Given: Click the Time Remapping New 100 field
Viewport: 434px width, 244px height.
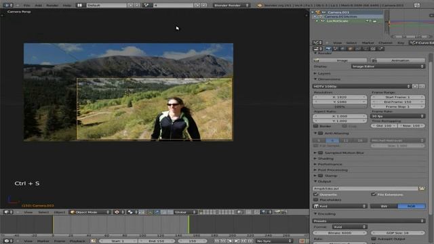Looking at the screenshot, I should (412, 125).
